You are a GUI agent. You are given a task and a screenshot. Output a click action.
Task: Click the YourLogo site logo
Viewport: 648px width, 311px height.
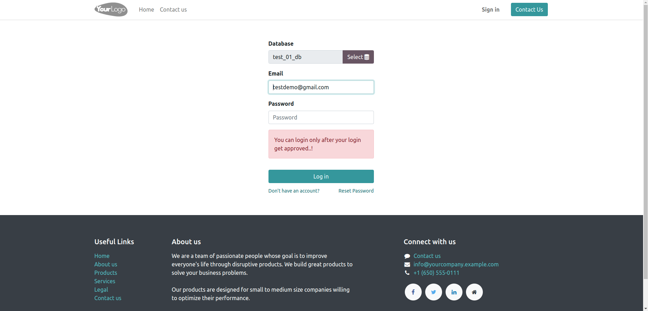pyautogui.click(x=111, y=9)
